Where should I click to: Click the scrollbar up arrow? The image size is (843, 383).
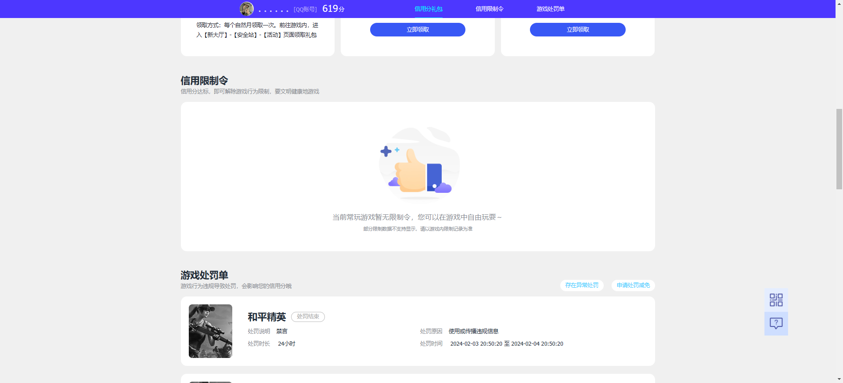(839, 4)
